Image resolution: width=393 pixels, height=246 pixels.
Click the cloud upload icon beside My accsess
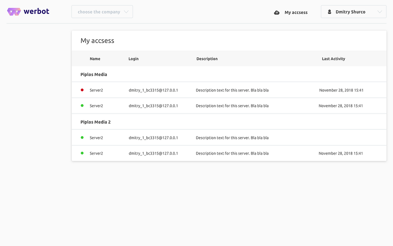(x=277, y=13)
